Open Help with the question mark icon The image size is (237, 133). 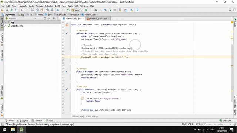pyautogui.click(x=137, y=10)
